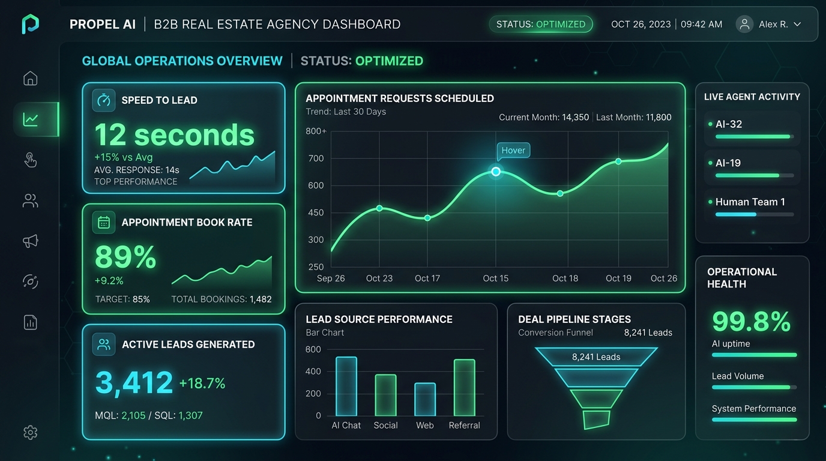Screen dimensions: 826x461
Task: Open the contacts people sidebar icon
Action: coord(30,200)
